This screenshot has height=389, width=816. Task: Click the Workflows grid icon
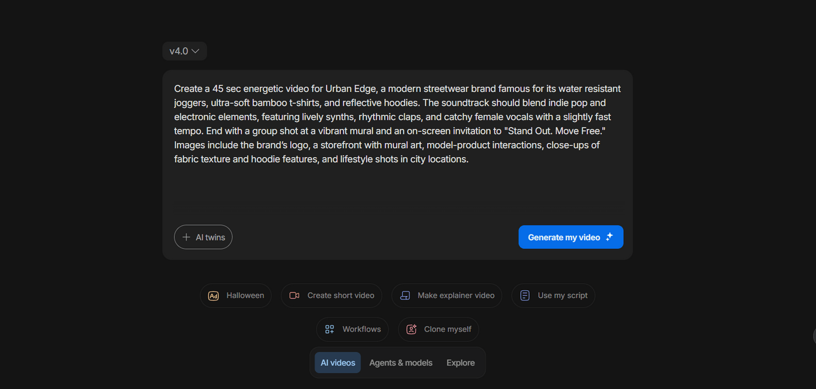(x=329, y=329)
